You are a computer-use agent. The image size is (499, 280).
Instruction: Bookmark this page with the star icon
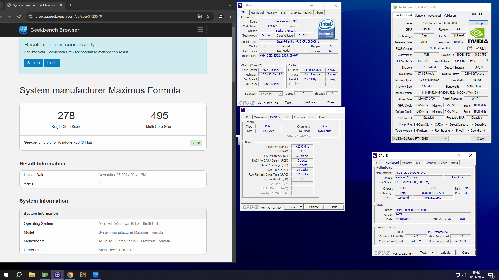(x=208, y=16)
